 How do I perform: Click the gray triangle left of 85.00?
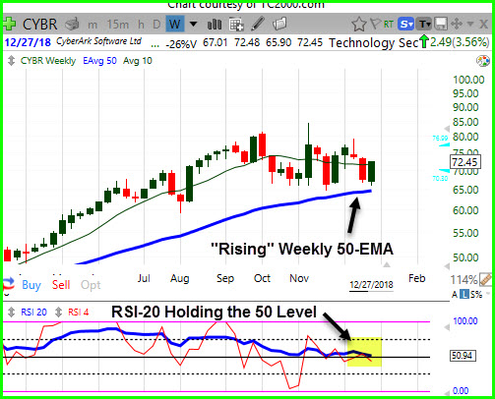coord(447,128)
